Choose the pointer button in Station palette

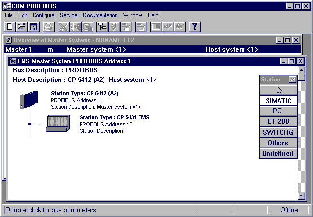point(278,90)
